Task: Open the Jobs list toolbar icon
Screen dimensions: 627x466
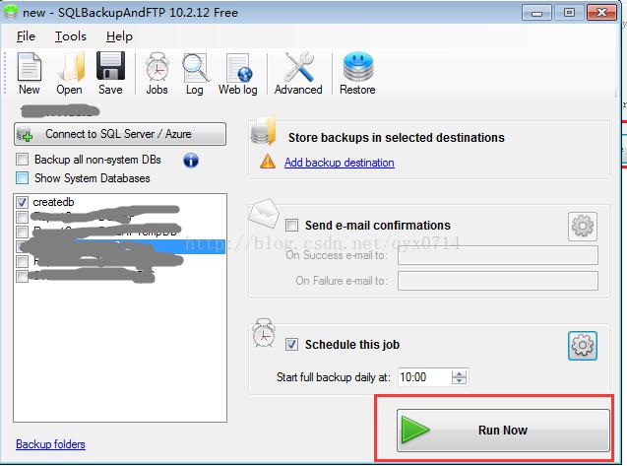Action: [x=157, y=74]
